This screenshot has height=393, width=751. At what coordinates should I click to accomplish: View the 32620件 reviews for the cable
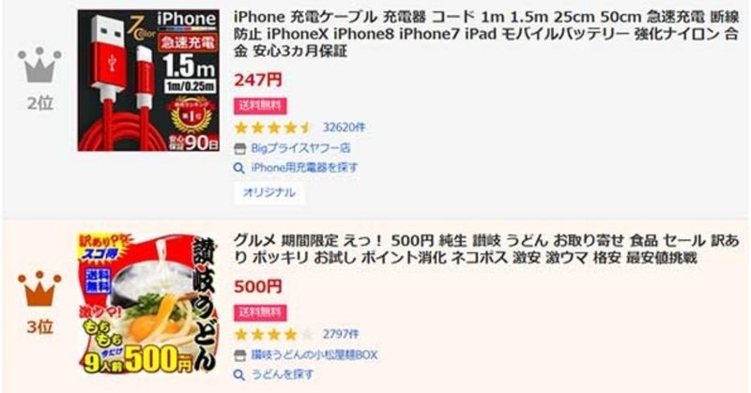[x=344, y=128]
